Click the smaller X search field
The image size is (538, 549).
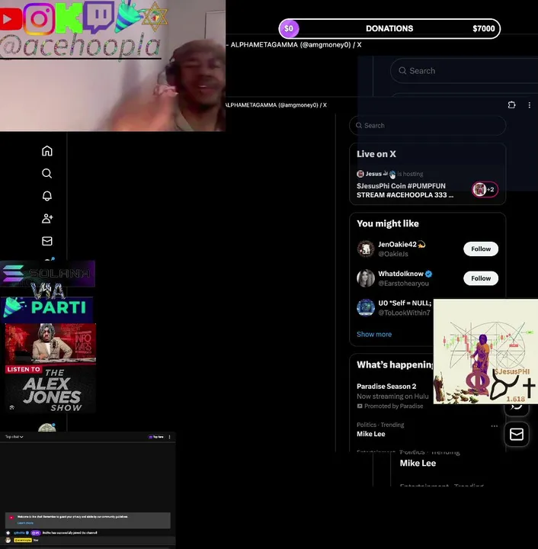coord(428,125)
